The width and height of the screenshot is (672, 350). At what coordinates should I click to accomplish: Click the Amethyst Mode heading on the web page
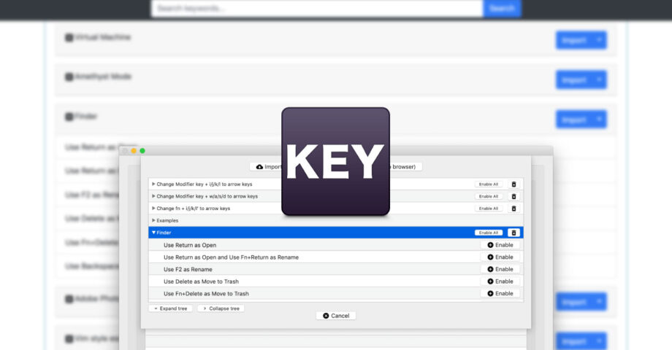(x=103, y=77)
